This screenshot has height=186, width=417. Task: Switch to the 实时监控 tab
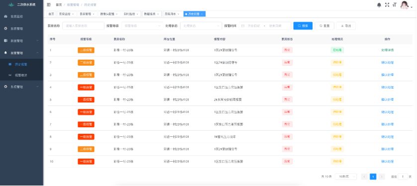pyautogui.click(x=129, y=14)
